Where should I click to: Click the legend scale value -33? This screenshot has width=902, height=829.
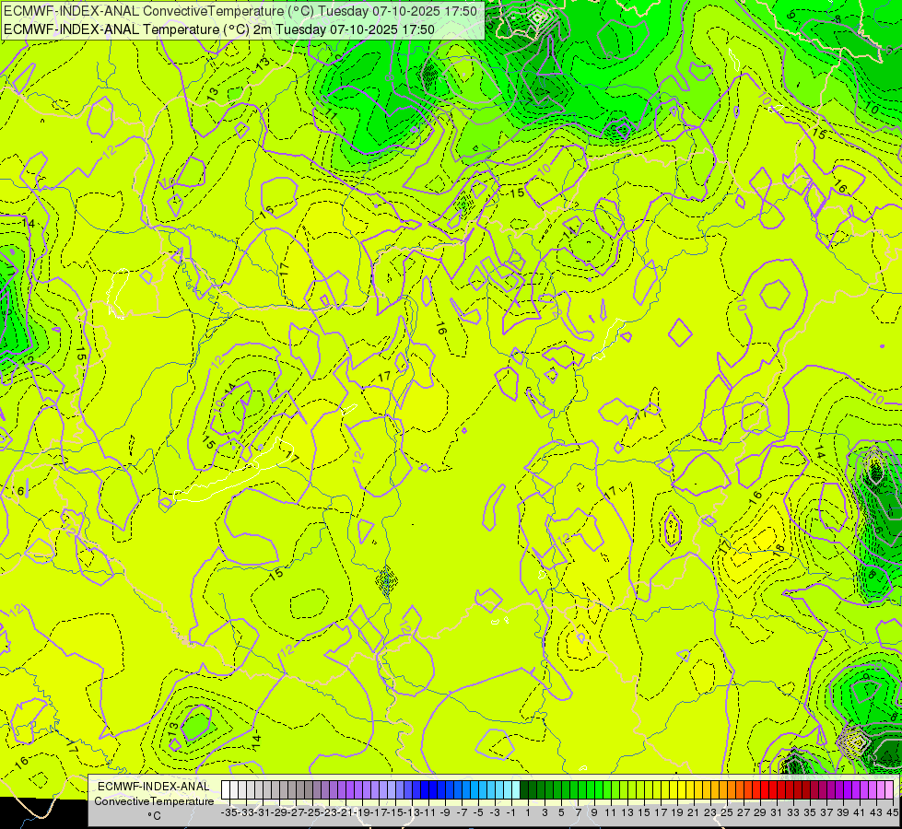(x=246, y=813)
